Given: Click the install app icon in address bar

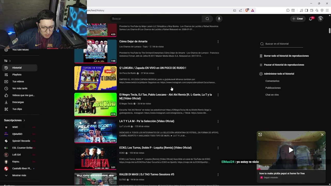Looking at the screenshot, I should (235, 10).
